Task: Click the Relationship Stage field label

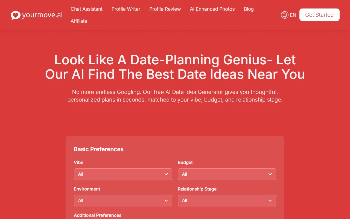Action: click(x=197, y=189)
